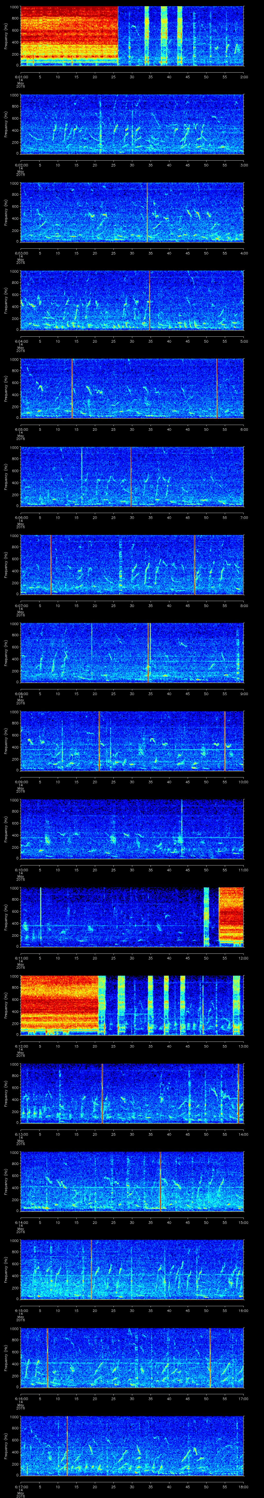This screenshot has width=264, height=1498.
Task: Select the "6:06:00" timestamp text
Action: [x=21, y=518]
